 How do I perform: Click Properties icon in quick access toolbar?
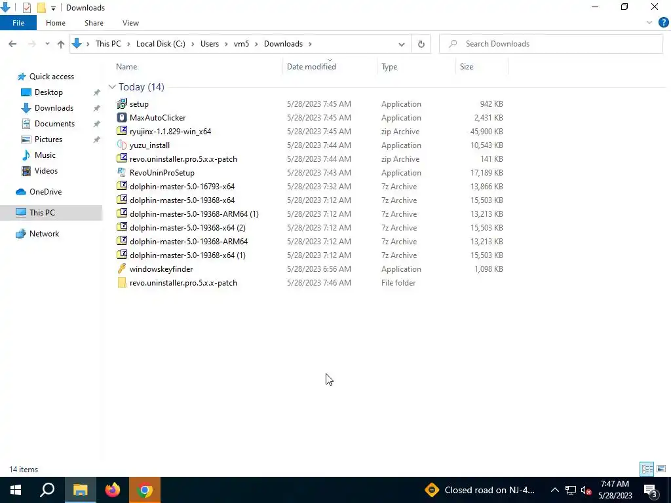[x=26, y=7]
